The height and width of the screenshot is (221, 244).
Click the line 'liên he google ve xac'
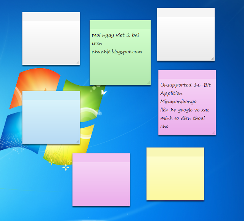185,110
